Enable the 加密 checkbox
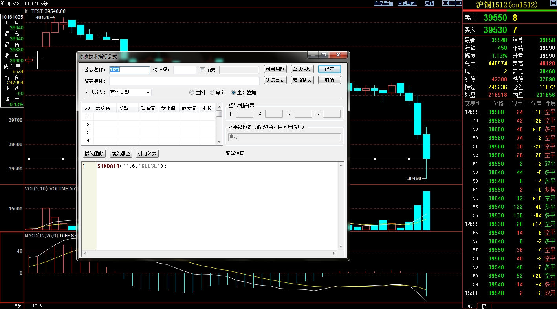This screenshot has height=309, width=557. [x=203, y=70]
